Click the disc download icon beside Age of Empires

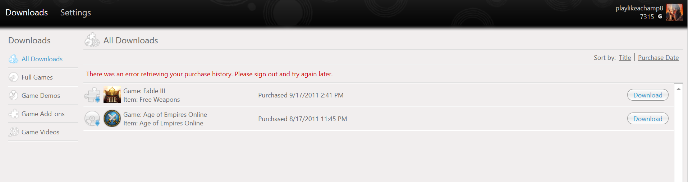(x=92, y=119)
